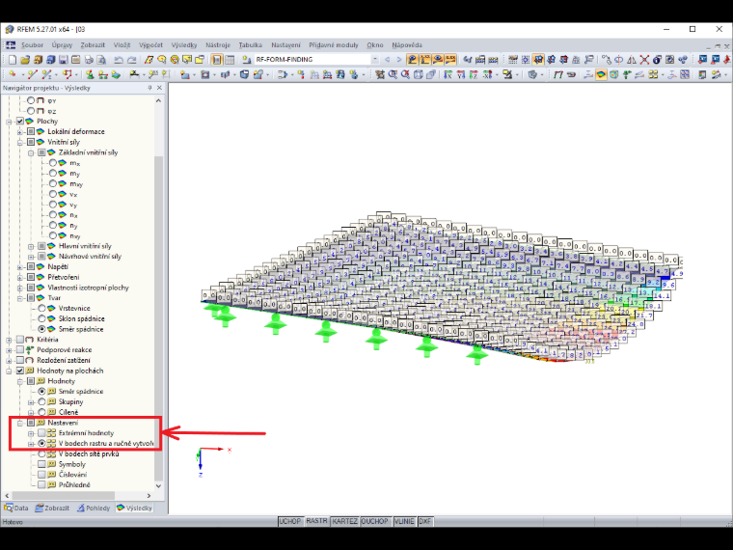
Task: Check the Extrémní hodnoty checkbox
Action: click(x=41, y=433)
